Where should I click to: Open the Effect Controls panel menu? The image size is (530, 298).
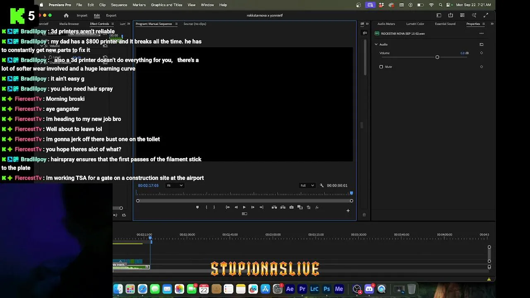(x=112, y=24)
